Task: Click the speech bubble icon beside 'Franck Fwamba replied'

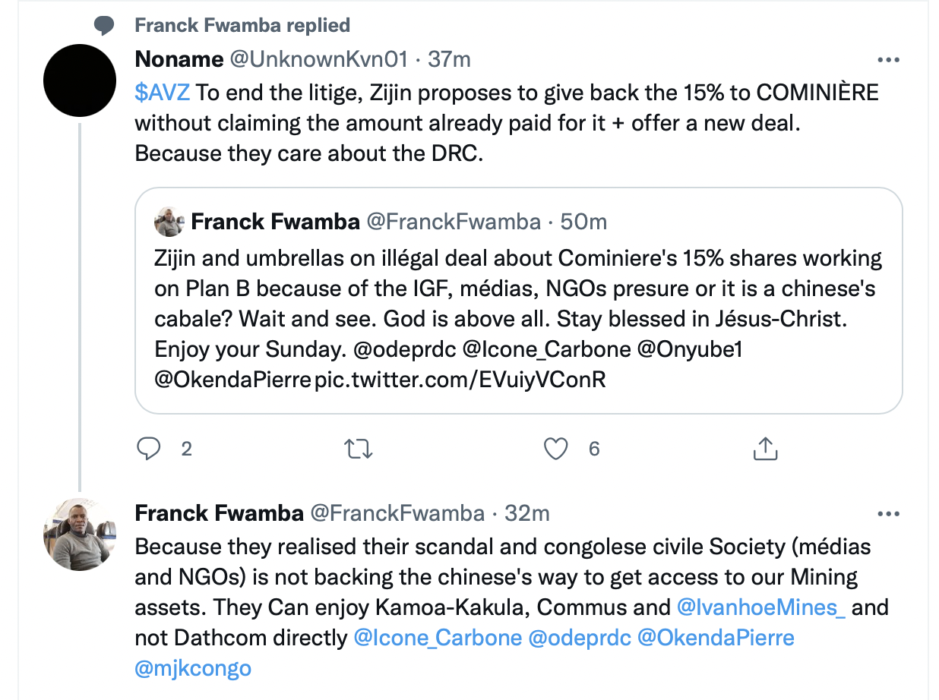Action: click(105, 26)
